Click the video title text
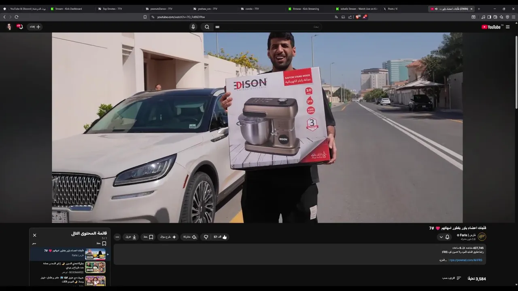This screenshot has width=518, height=291. pyautogui.click(x=458, y=228)
